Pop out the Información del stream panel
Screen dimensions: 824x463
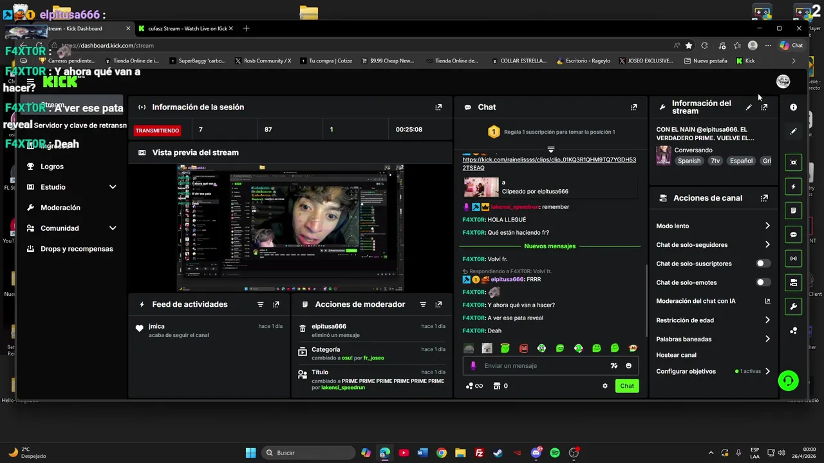pos(764,107)
